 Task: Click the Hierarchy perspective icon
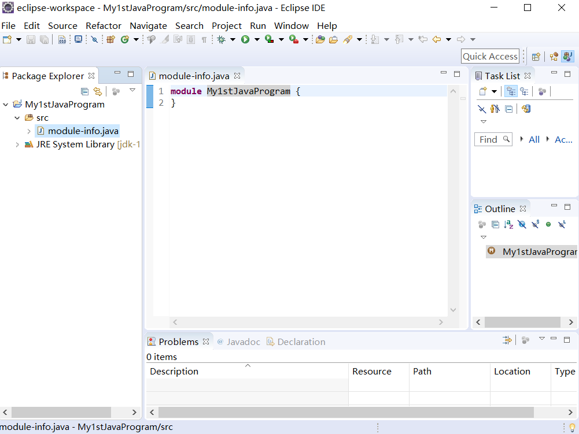pyautogui.click(x=554, y=57)
